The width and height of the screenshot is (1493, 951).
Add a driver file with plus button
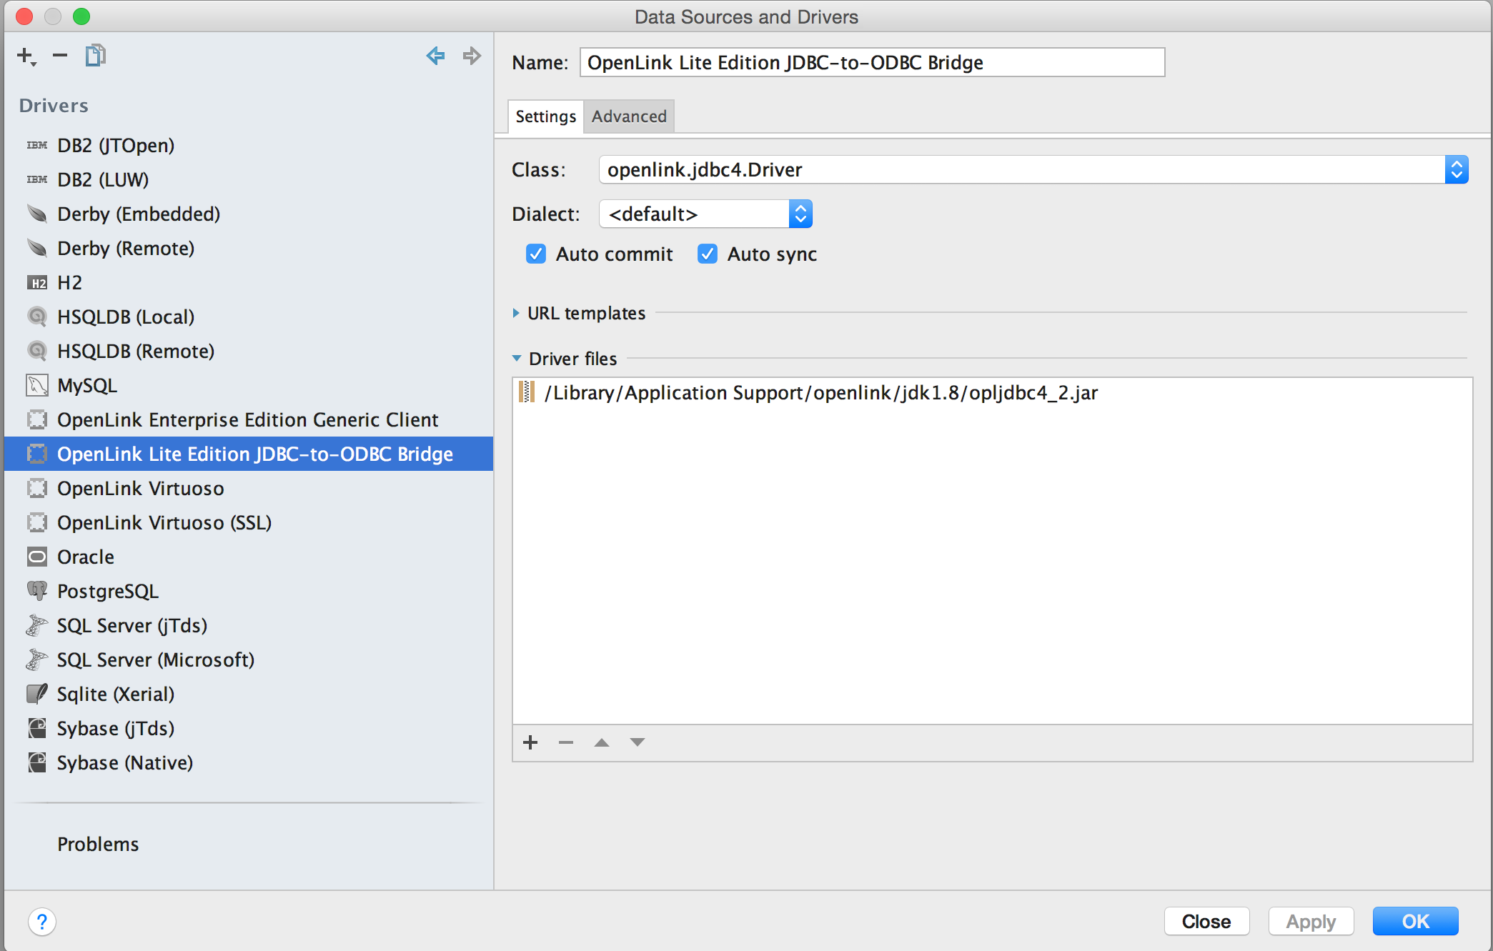coord(530,742)
